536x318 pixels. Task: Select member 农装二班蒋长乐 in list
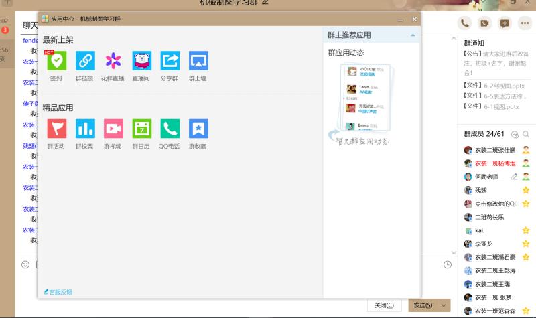click(489, 217)
